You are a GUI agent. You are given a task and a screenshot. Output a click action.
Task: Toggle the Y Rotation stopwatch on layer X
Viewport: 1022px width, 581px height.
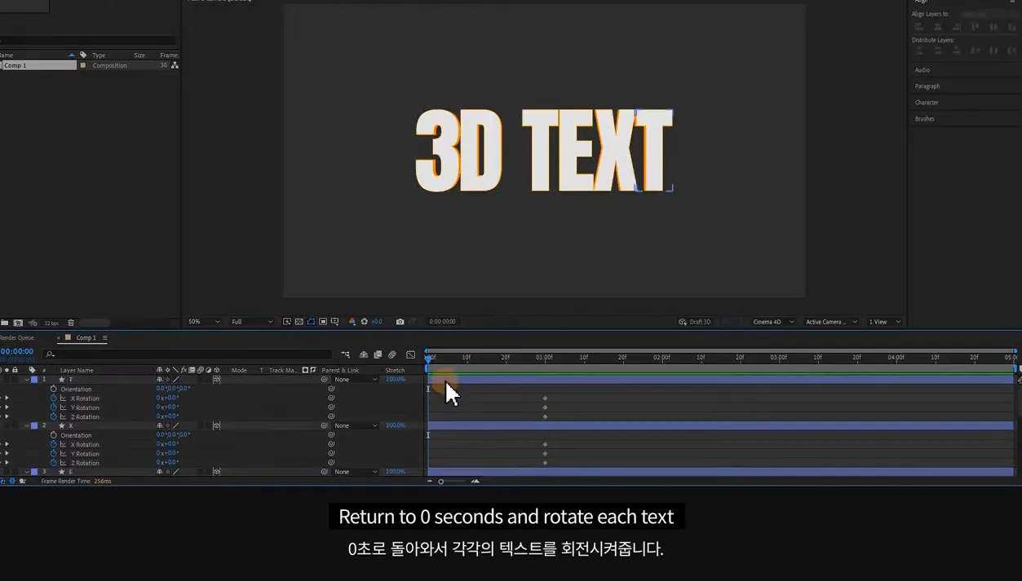click(x=54, y=453)
